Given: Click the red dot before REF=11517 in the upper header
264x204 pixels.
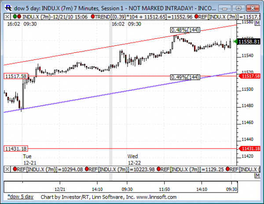Looking at the screenshot, I should (x=196, y=16).
